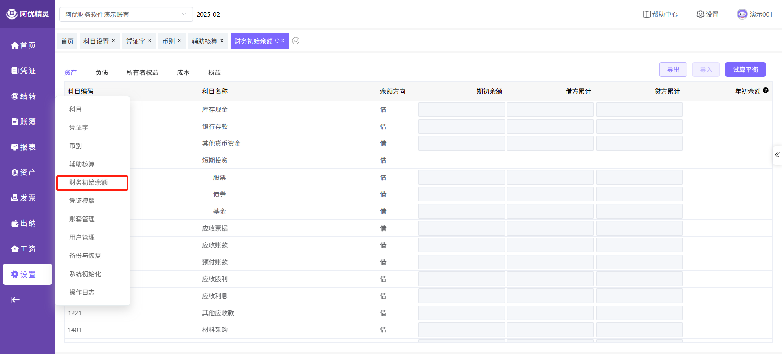The width and height of the screenshot is (782, 354).
Task: Select 凭证模版 from settings menu
Action: click(82, 201)
